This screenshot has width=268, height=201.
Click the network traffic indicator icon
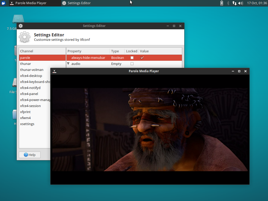(x=234, y=3)
